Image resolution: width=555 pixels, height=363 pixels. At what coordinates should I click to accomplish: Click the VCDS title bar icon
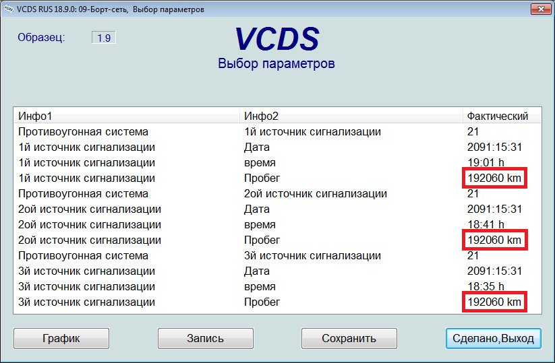(8, 9)
